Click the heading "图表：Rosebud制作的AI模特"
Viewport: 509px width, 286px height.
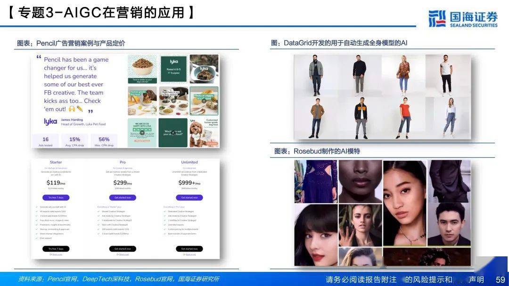(317, 151)
